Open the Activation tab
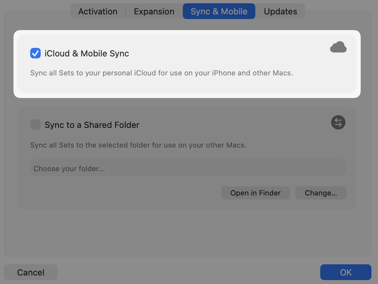Viewport: 378px width, 284px height. click(x=98, y=11)
